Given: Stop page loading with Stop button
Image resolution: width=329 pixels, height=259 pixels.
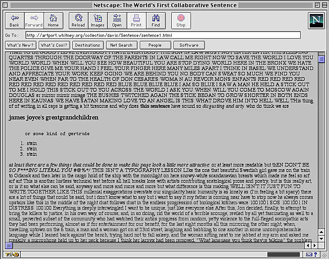Looking at the screenshot, I should (x=181, y=20).
